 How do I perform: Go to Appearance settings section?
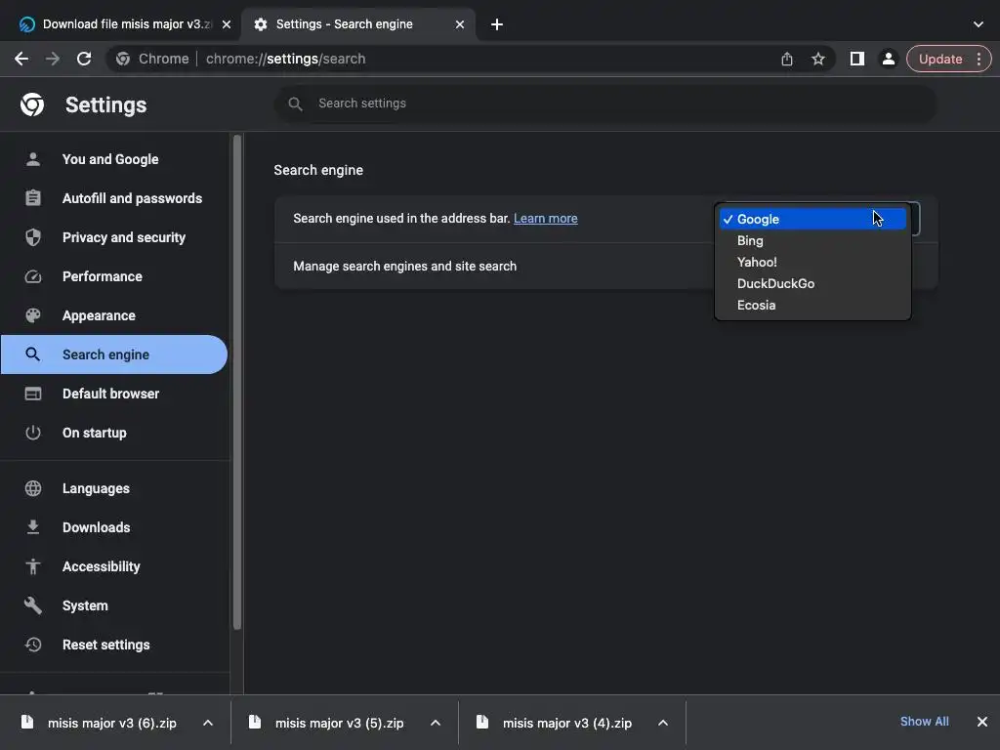pos(99,315)
